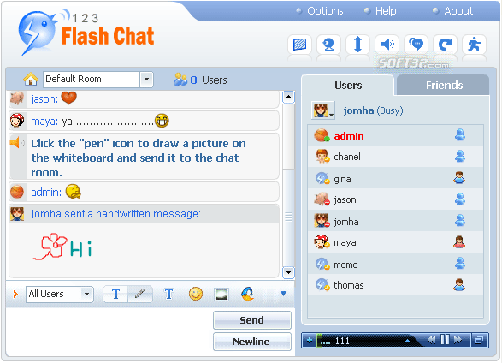Click the media player window restore icon

(x=479, y=340)
